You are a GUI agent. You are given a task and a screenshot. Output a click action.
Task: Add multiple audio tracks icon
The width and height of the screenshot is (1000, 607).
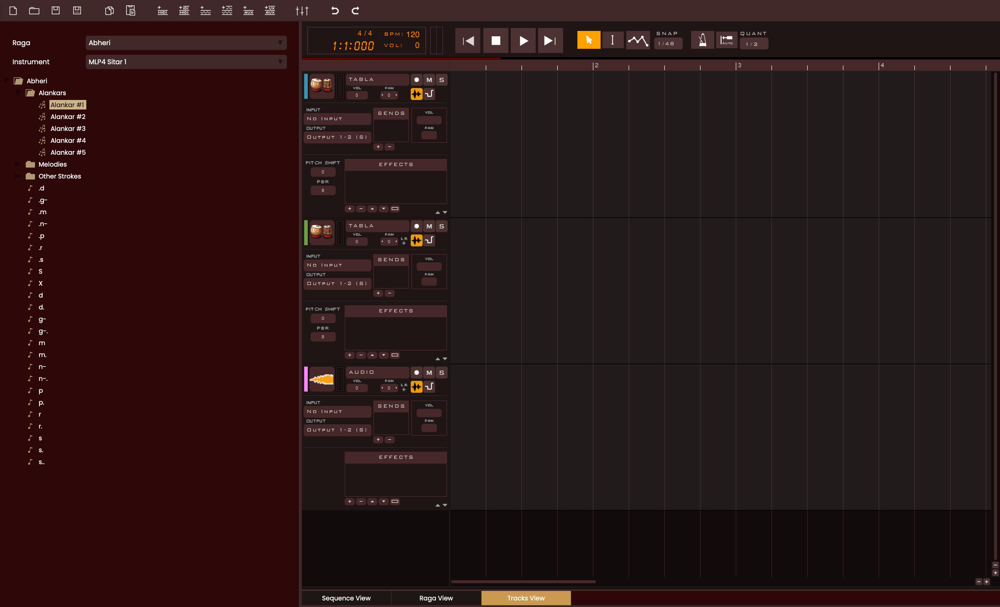[x=227, y=10]
